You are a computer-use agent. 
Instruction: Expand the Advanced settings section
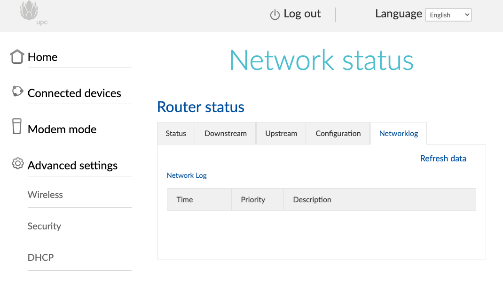(72, 166)
